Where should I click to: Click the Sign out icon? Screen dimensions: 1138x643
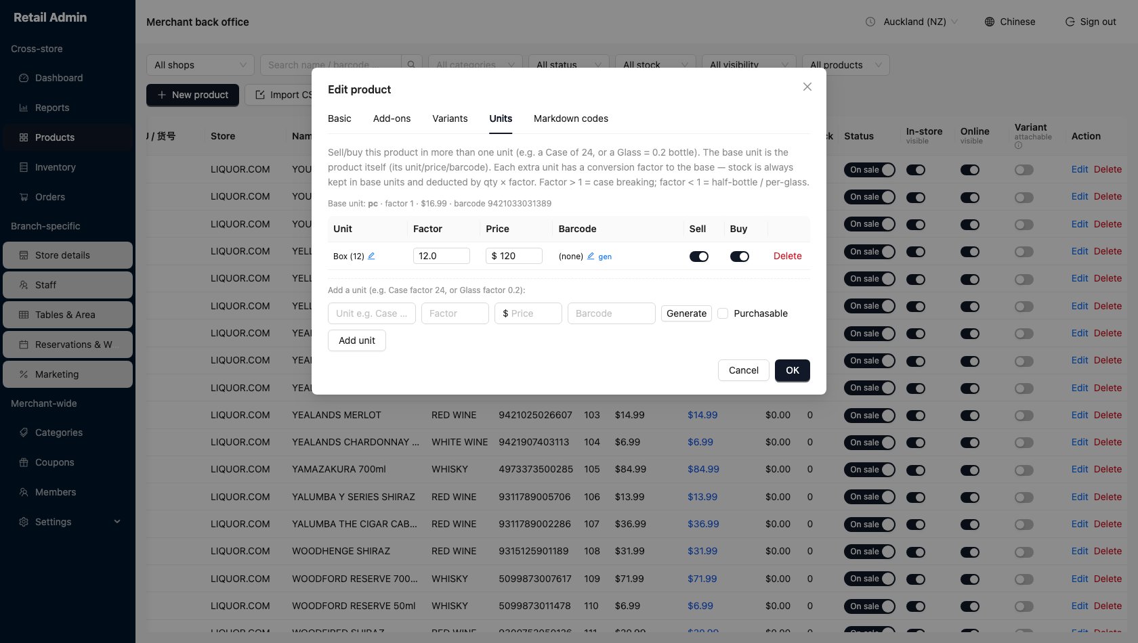(1070, 22)
